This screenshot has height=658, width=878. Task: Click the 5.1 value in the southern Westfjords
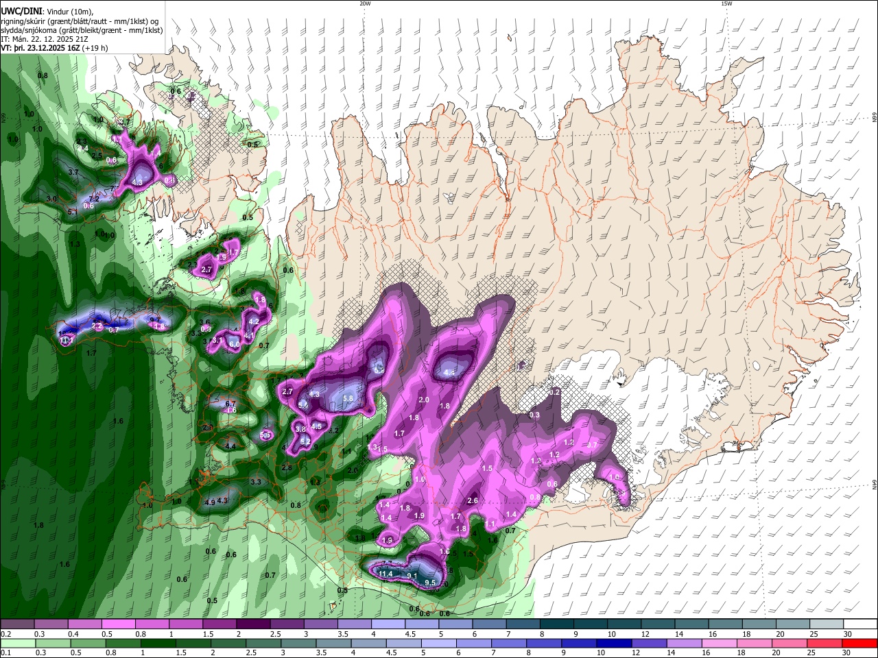[73, 212]
